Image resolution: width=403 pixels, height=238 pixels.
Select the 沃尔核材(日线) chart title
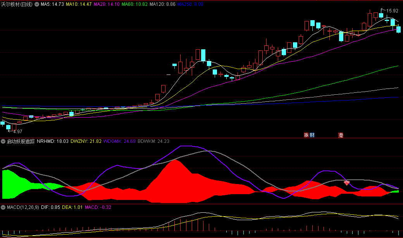(17, 4)
